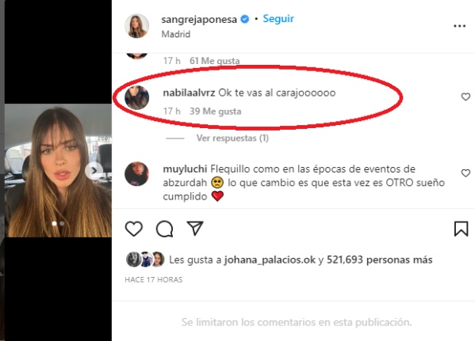Click muyluchi's avatar picture

coord(136,173)
